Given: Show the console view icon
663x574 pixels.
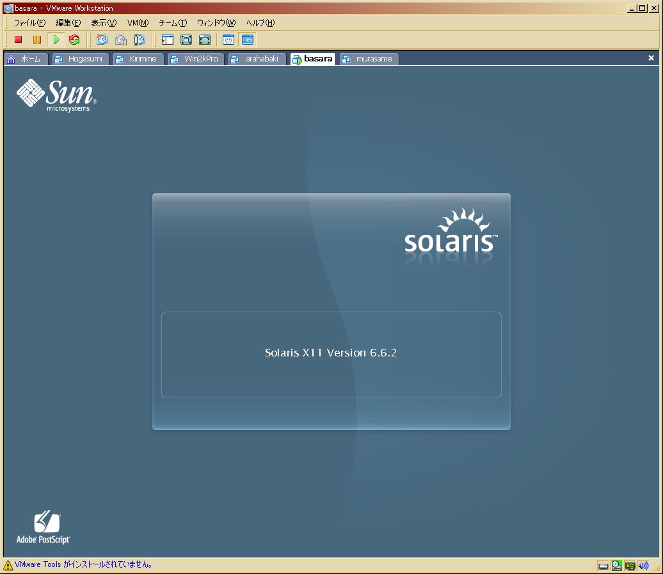Looking at the screenshot, I should click(x=248, y=40).
